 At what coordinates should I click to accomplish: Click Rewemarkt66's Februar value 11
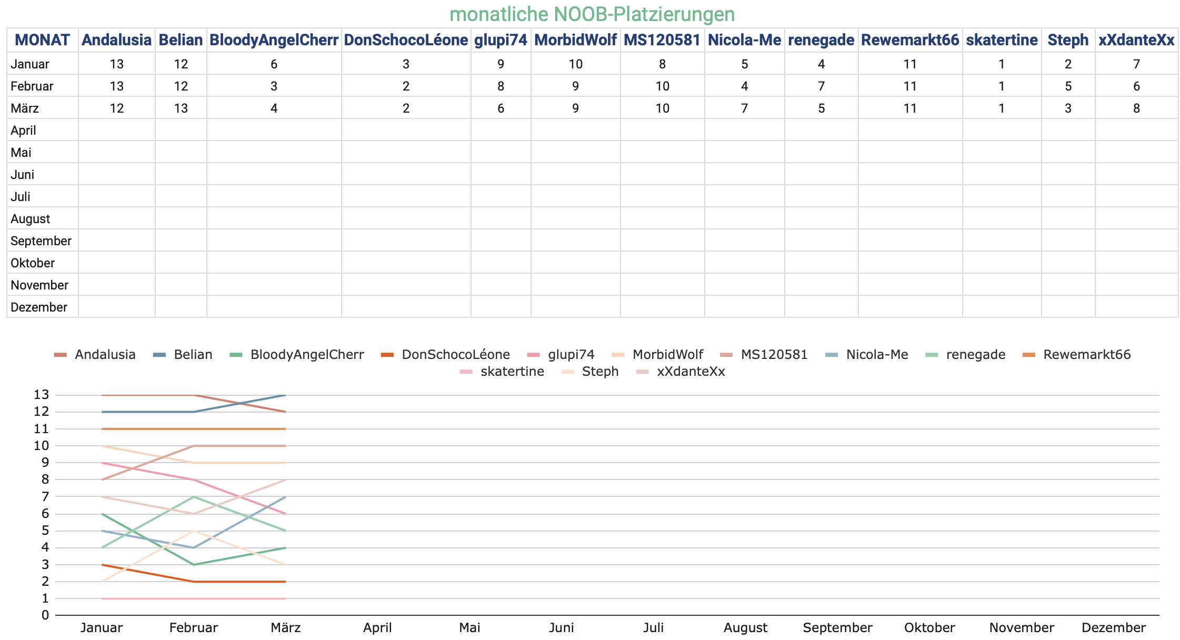click(911, 86)
